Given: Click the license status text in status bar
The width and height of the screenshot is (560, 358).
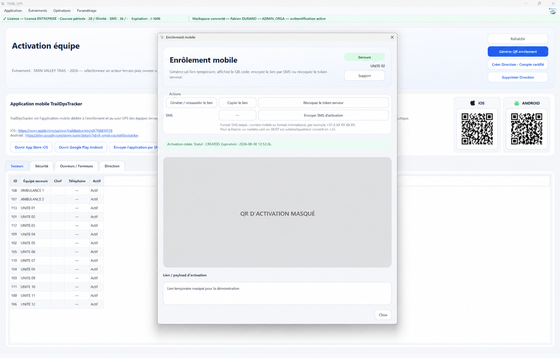Looking at the screenshot, I should (x=81, y=19).
